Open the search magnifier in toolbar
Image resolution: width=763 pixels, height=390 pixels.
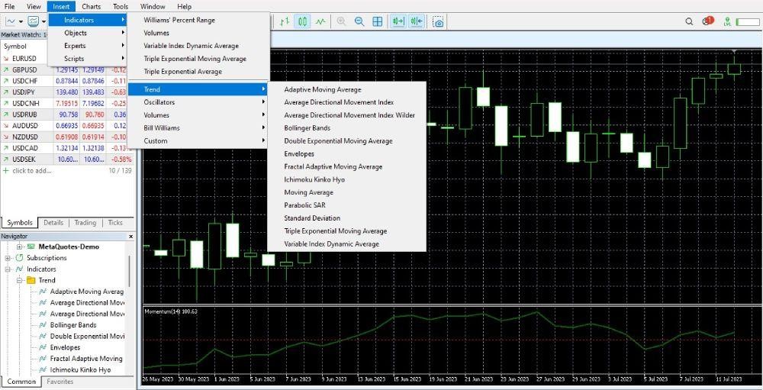coord(690,22)
